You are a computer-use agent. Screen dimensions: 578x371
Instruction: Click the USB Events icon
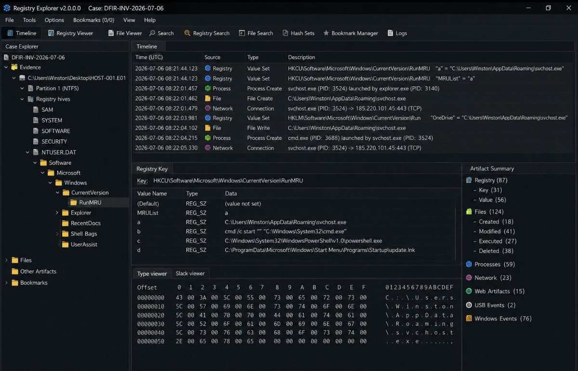469,305
